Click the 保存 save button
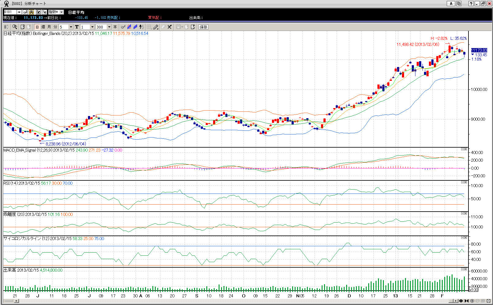The height and width of the screenshot is (305, 493). pos(203,27)
